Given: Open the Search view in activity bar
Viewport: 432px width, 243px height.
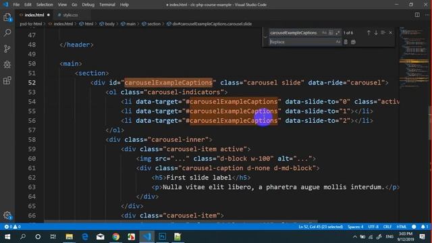Looking at the screenshot, I should point(7,33).
